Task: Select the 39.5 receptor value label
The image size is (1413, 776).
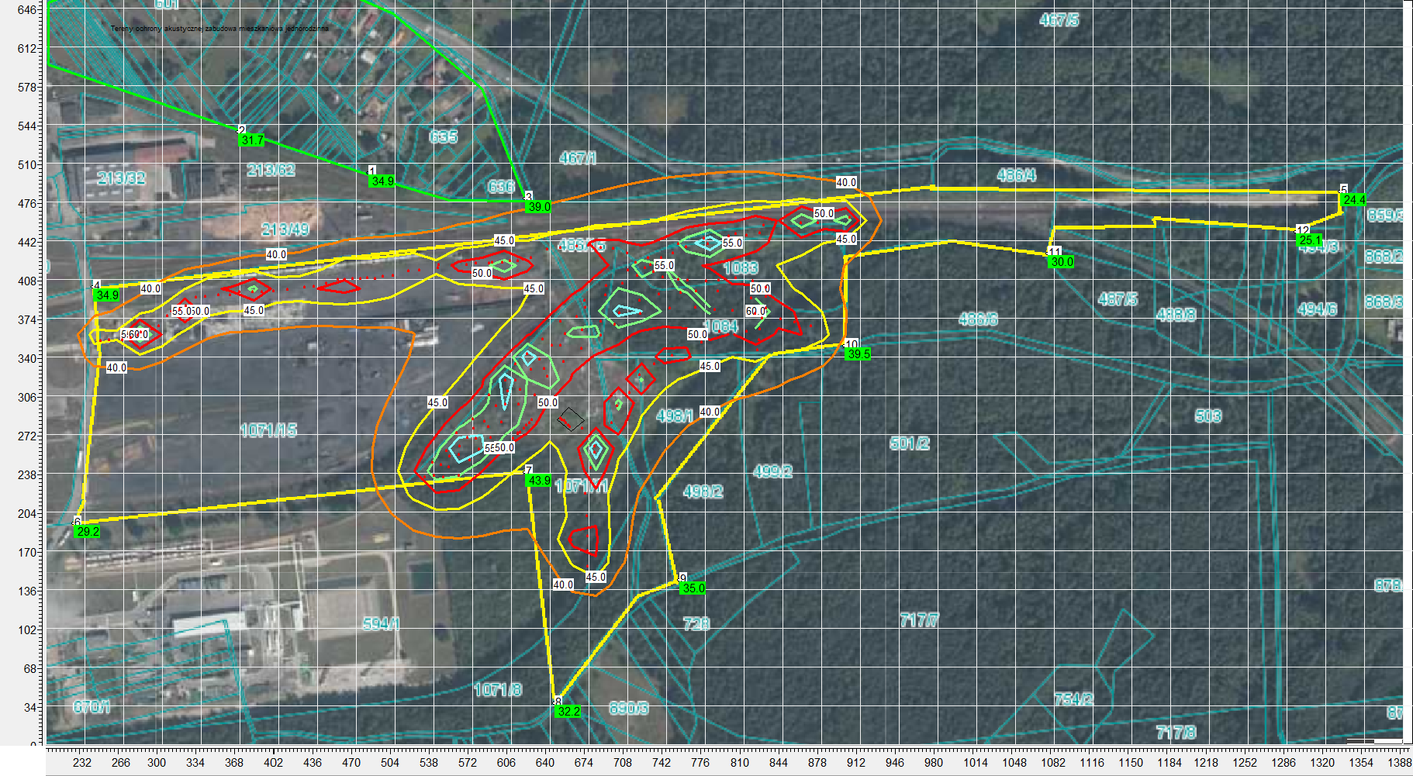Action: click(859, 354)
